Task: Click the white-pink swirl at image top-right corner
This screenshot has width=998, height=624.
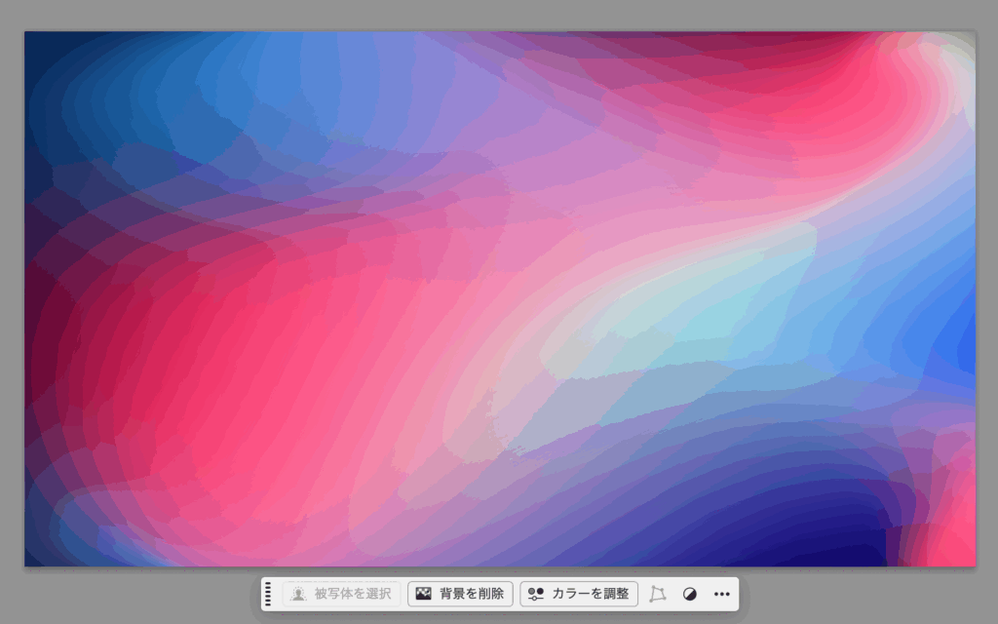Action: click(950, 68)
